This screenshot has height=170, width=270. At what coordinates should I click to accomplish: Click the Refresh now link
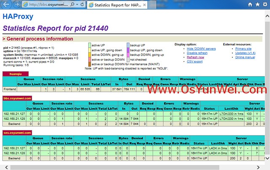click(195, 57)
